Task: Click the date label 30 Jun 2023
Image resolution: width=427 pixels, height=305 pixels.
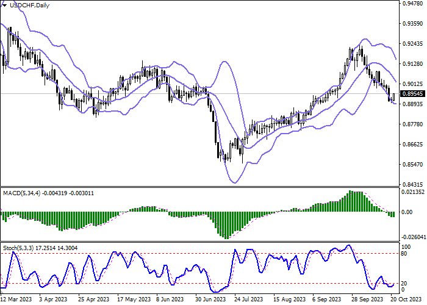Action: tap(210, 300)
